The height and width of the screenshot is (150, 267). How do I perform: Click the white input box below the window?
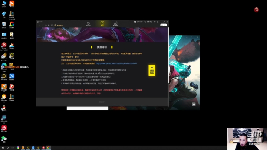coord(88,108)
